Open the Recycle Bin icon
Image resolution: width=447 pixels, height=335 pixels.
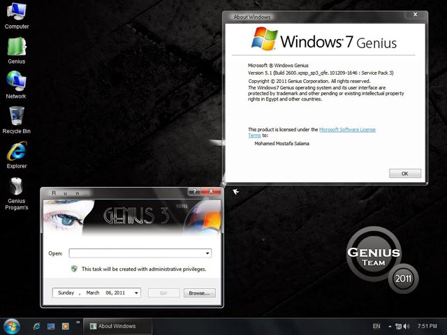click(16, 120)
